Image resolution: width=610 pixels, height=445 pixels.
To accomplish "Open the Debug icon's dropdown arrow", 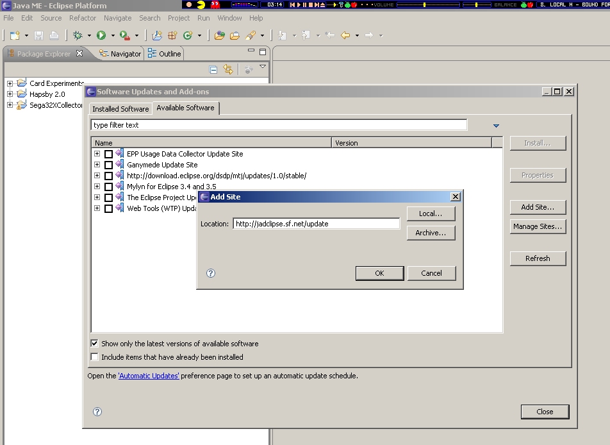I will pos(89,35).
